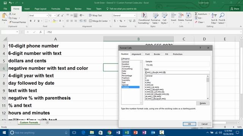Viewport: 243px width, 136px height.
Task: Click the Insert Function fx icon
Action: 41,32
